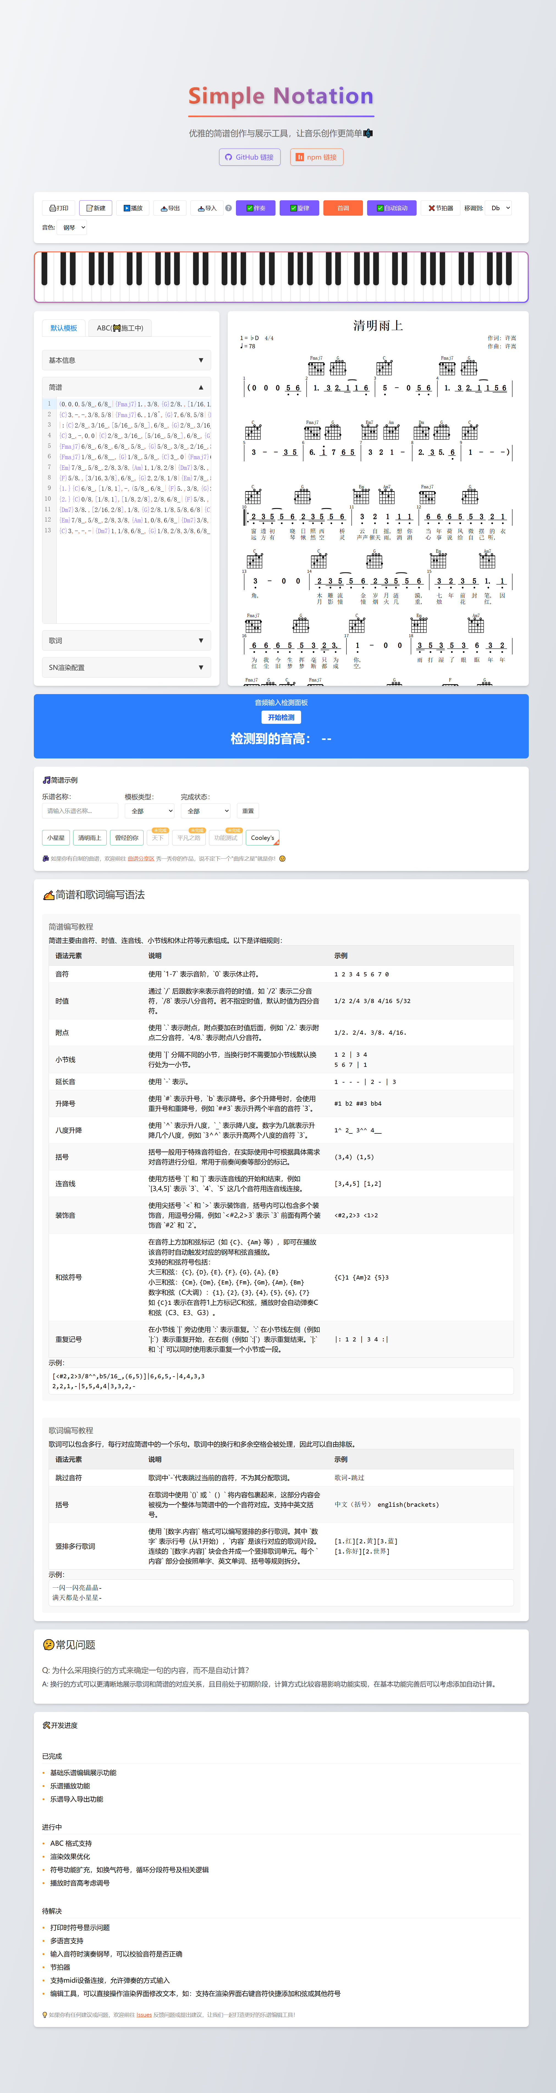The height and width of the screenshot is (2093, 556).
Task: Expand the 基本信息 section
Action: pos(126,360)
